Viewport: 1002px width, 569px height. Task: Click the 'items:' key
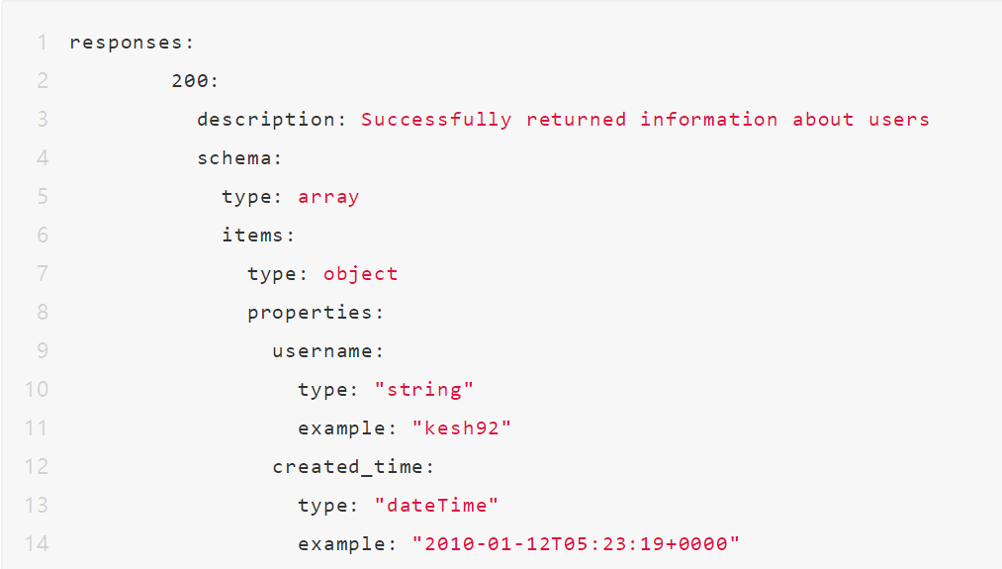point(259,236)
